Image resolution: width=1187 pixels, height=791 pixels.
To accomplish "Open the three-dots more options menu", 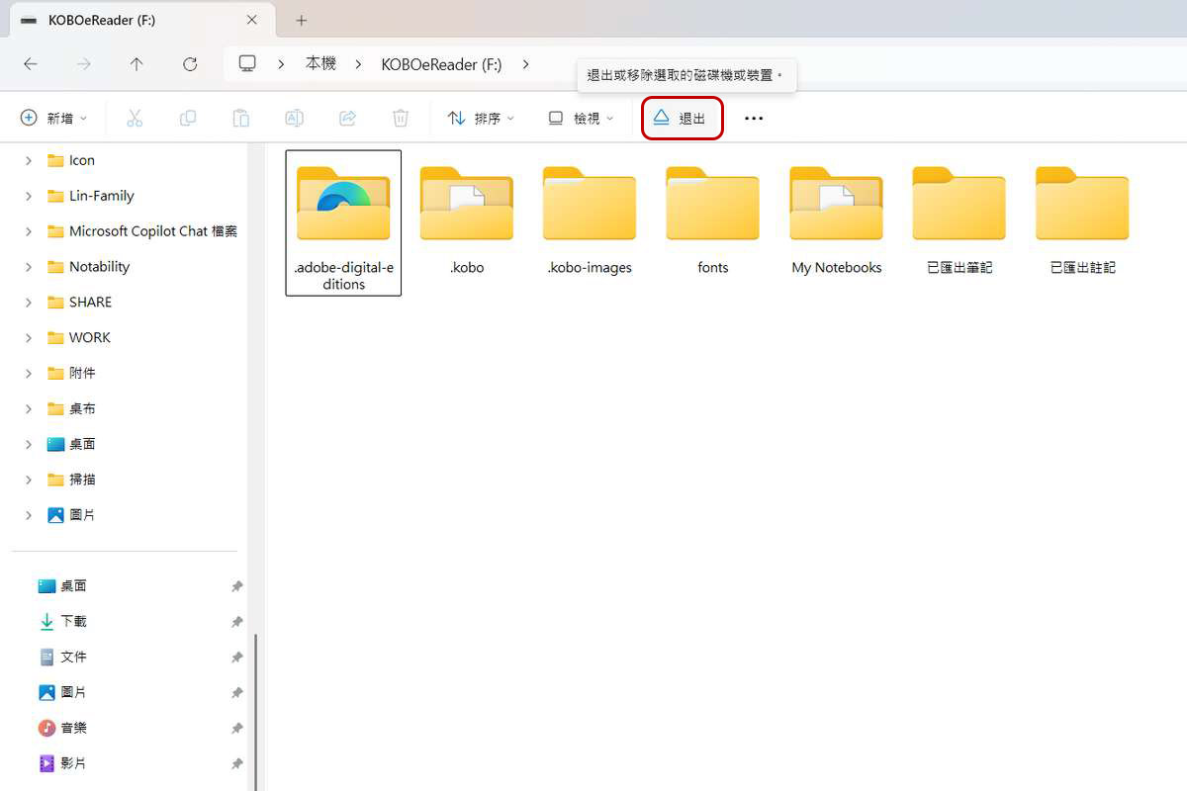I will click(754, 119).
